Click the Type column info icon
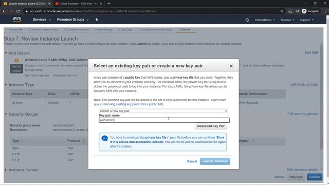 (x=23, y=141)
